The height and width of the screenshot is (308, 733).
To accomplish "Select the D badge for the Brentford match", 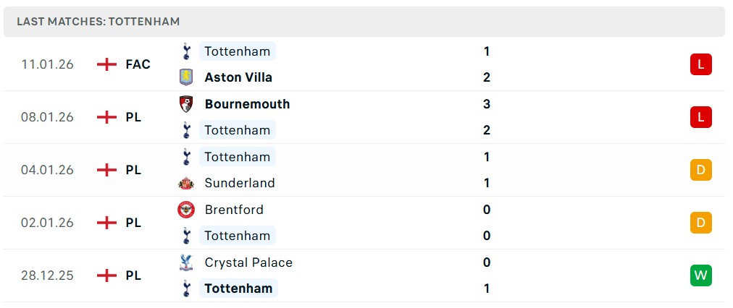I will [x=701, y=223].
